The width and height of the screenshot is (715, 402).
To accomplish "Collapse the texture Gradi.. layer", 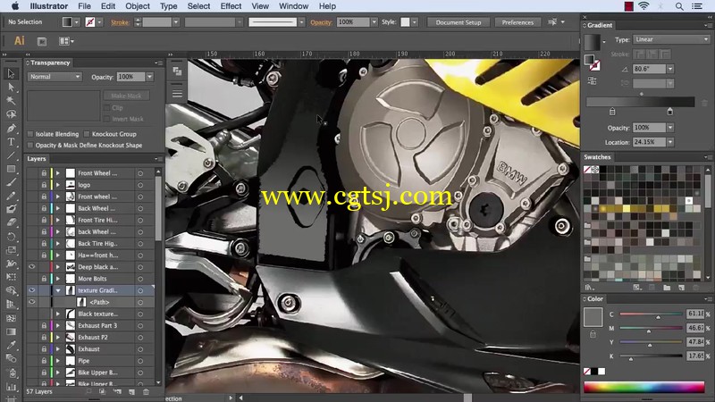I will coord(58,290).
